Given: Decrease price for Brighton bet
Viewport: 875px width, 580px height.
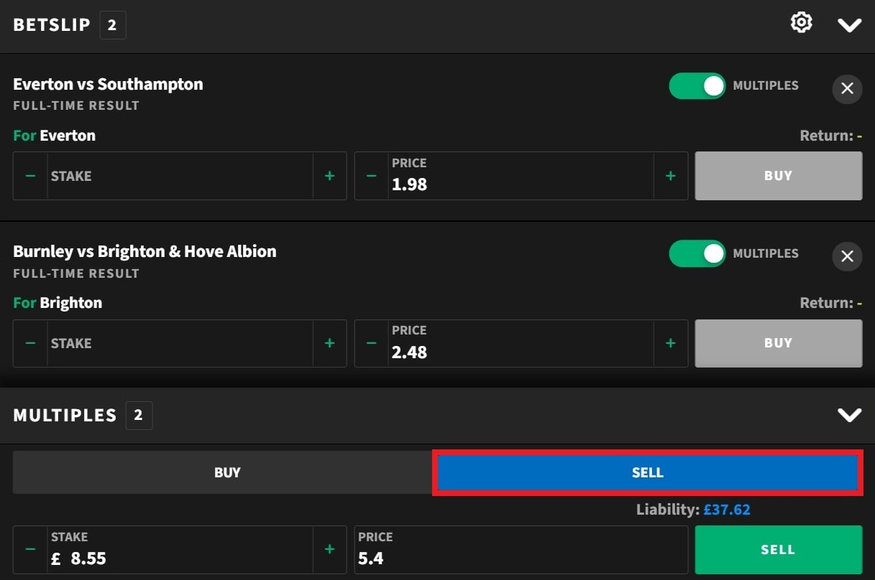Looking at the screenshot, I should pyautogui.click(x=371, y=343).
